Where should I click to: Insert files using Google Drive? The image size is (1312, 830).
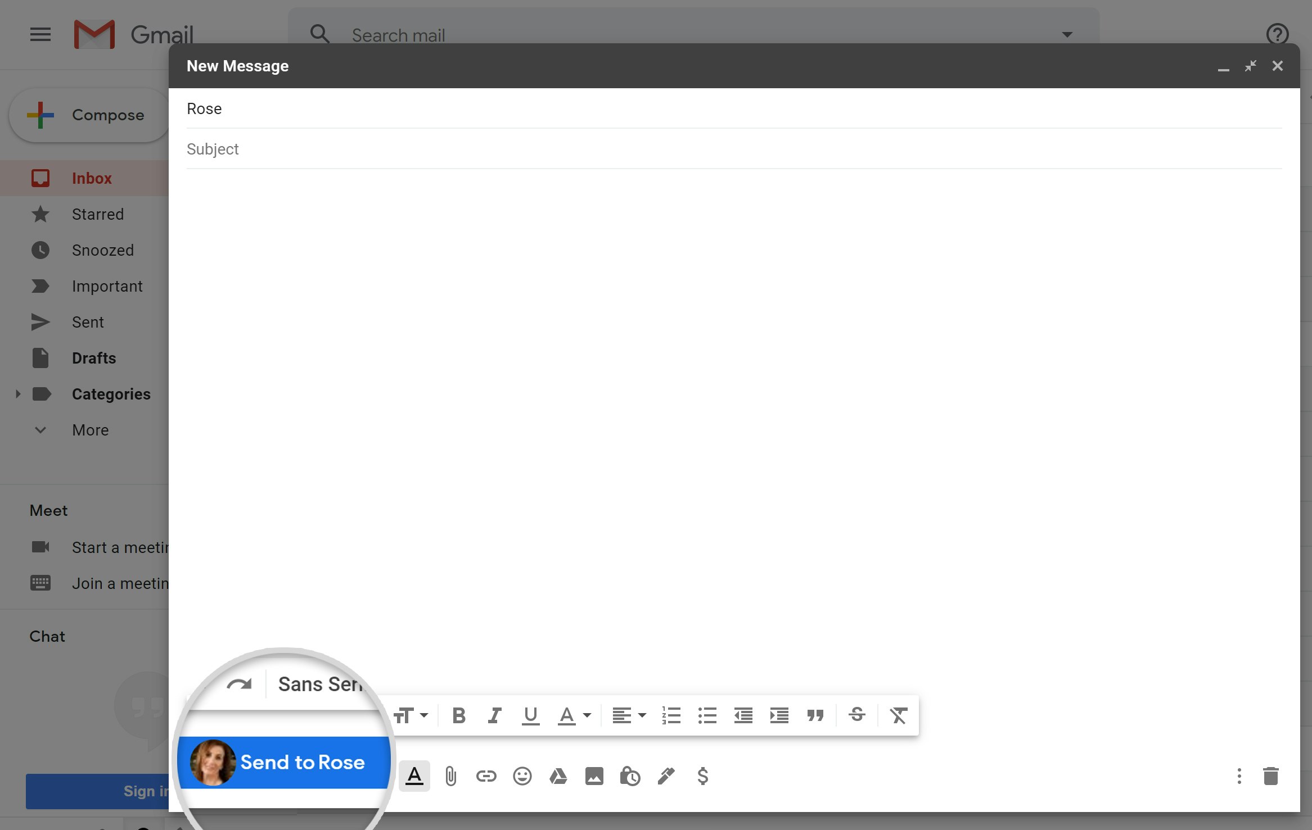(x=558, y=776)
